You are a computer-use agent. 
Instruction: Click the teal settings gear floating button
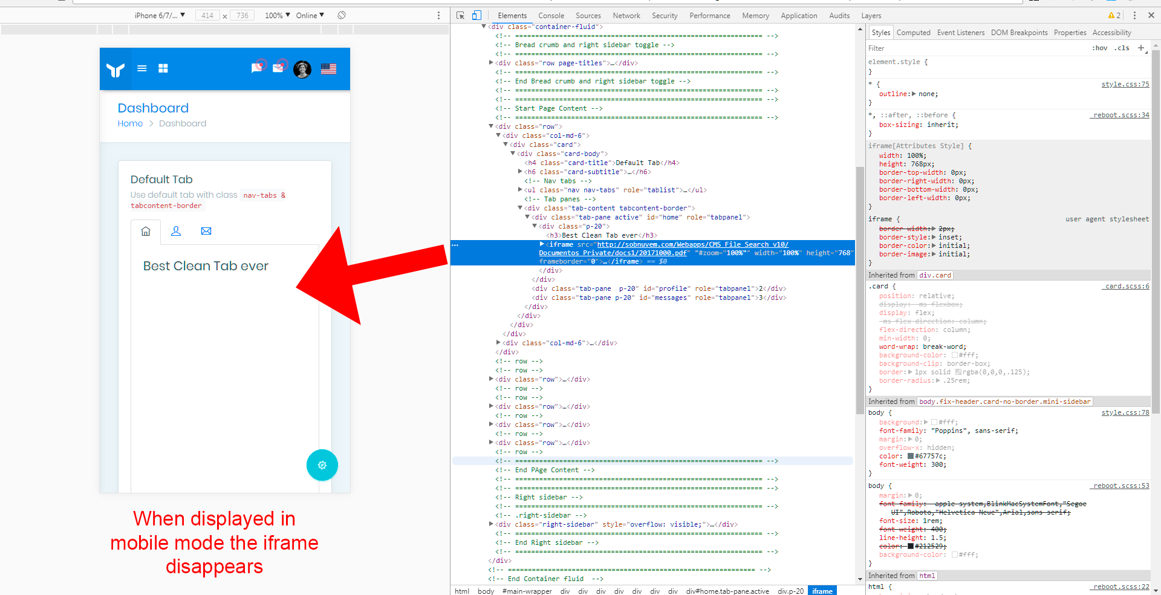[x=322, y=465]
